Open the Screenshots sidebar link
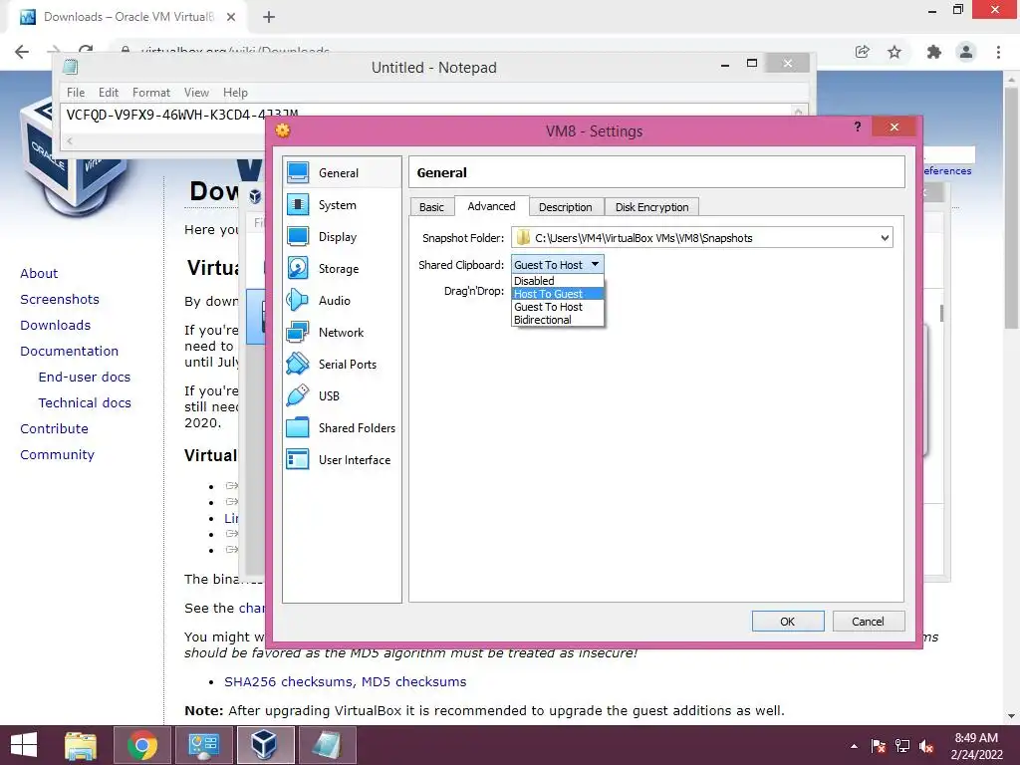Viewport: 1020px width, 765px height. [60, 299]
